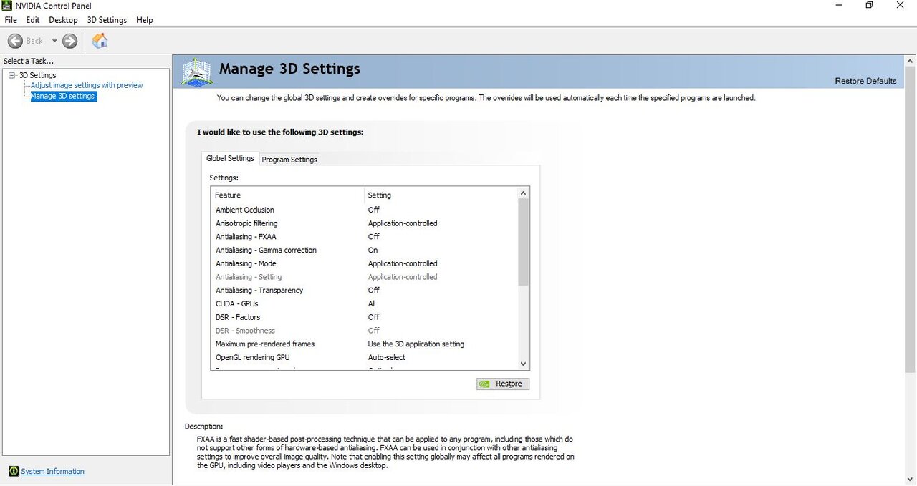This screenshot has height=486, width=917.
Task: Click the Ambient Occlusion Off setting value
Action: click(x=373, y=210)
